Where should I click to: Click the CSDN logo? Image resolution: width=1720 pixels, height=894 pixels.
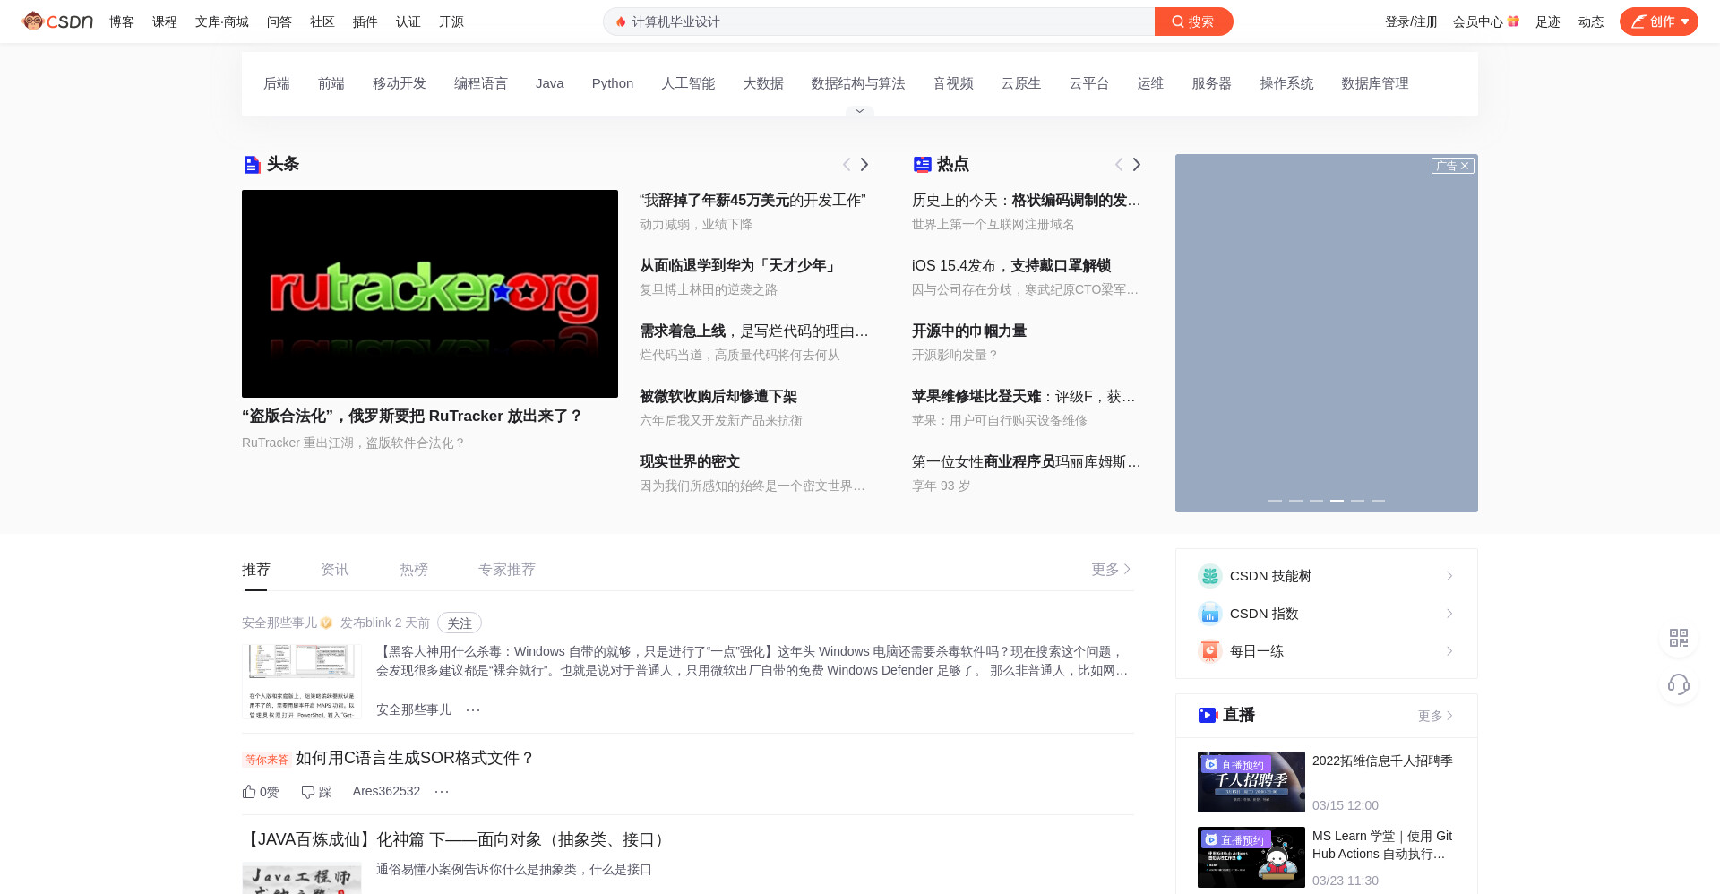click(x=57, y=21)
